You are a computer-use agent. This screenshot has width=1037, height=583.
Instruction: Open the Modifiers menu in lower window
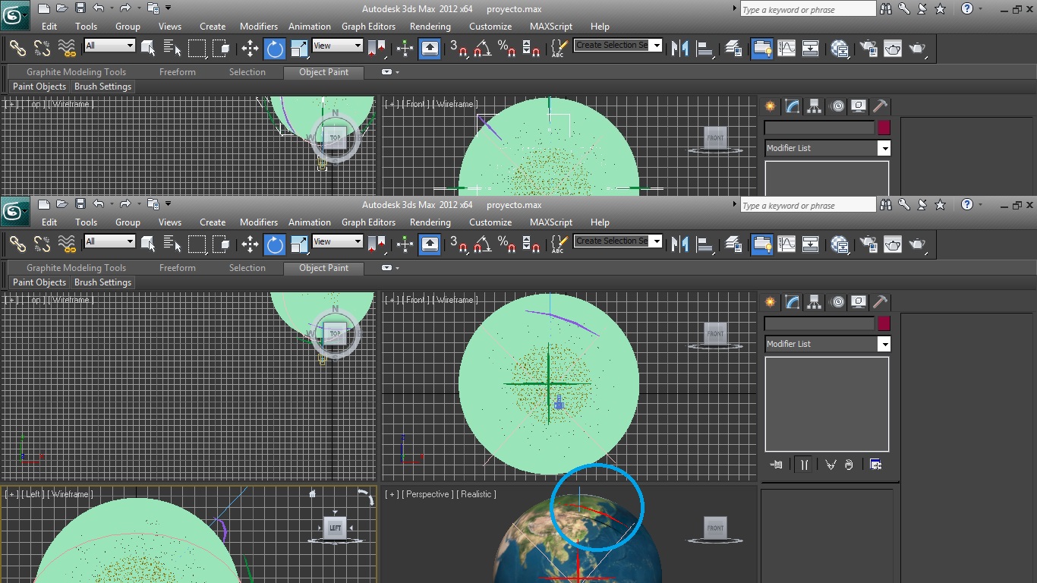(x=259, y=222)
